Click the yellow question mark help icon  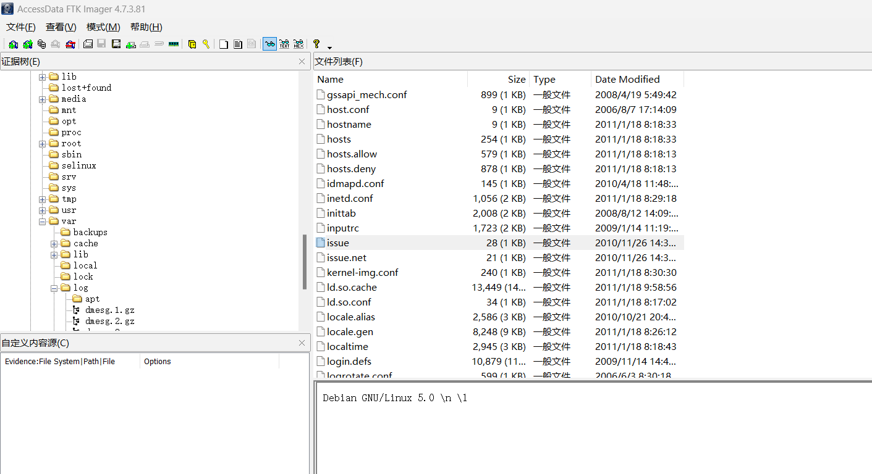tap(316, 44)
